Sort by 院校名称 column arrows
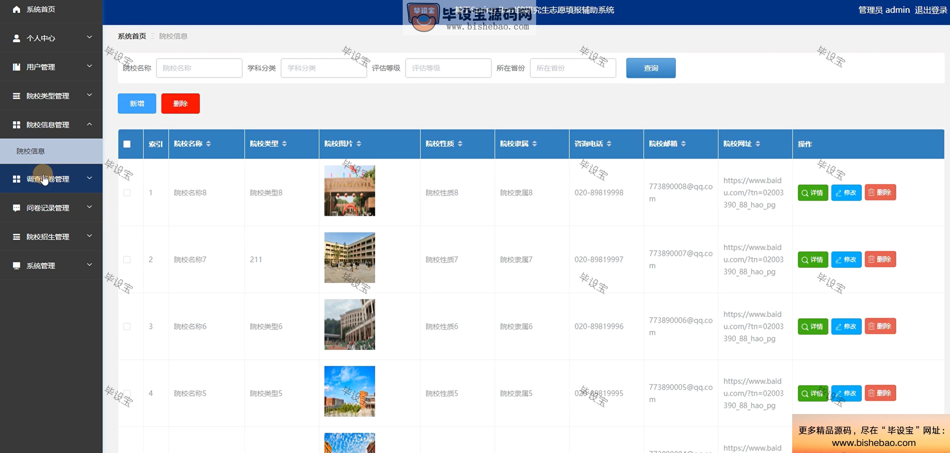Viewport: 950px width, 453px height. (208, 144)
